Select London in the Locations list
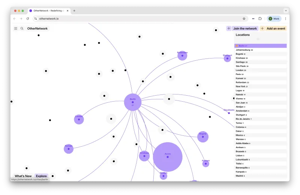This screenshot has width=300, height=195. point(260,70)
